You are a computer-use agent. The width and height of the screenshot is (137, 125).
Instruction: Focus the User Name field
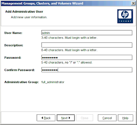coord(87,33)
